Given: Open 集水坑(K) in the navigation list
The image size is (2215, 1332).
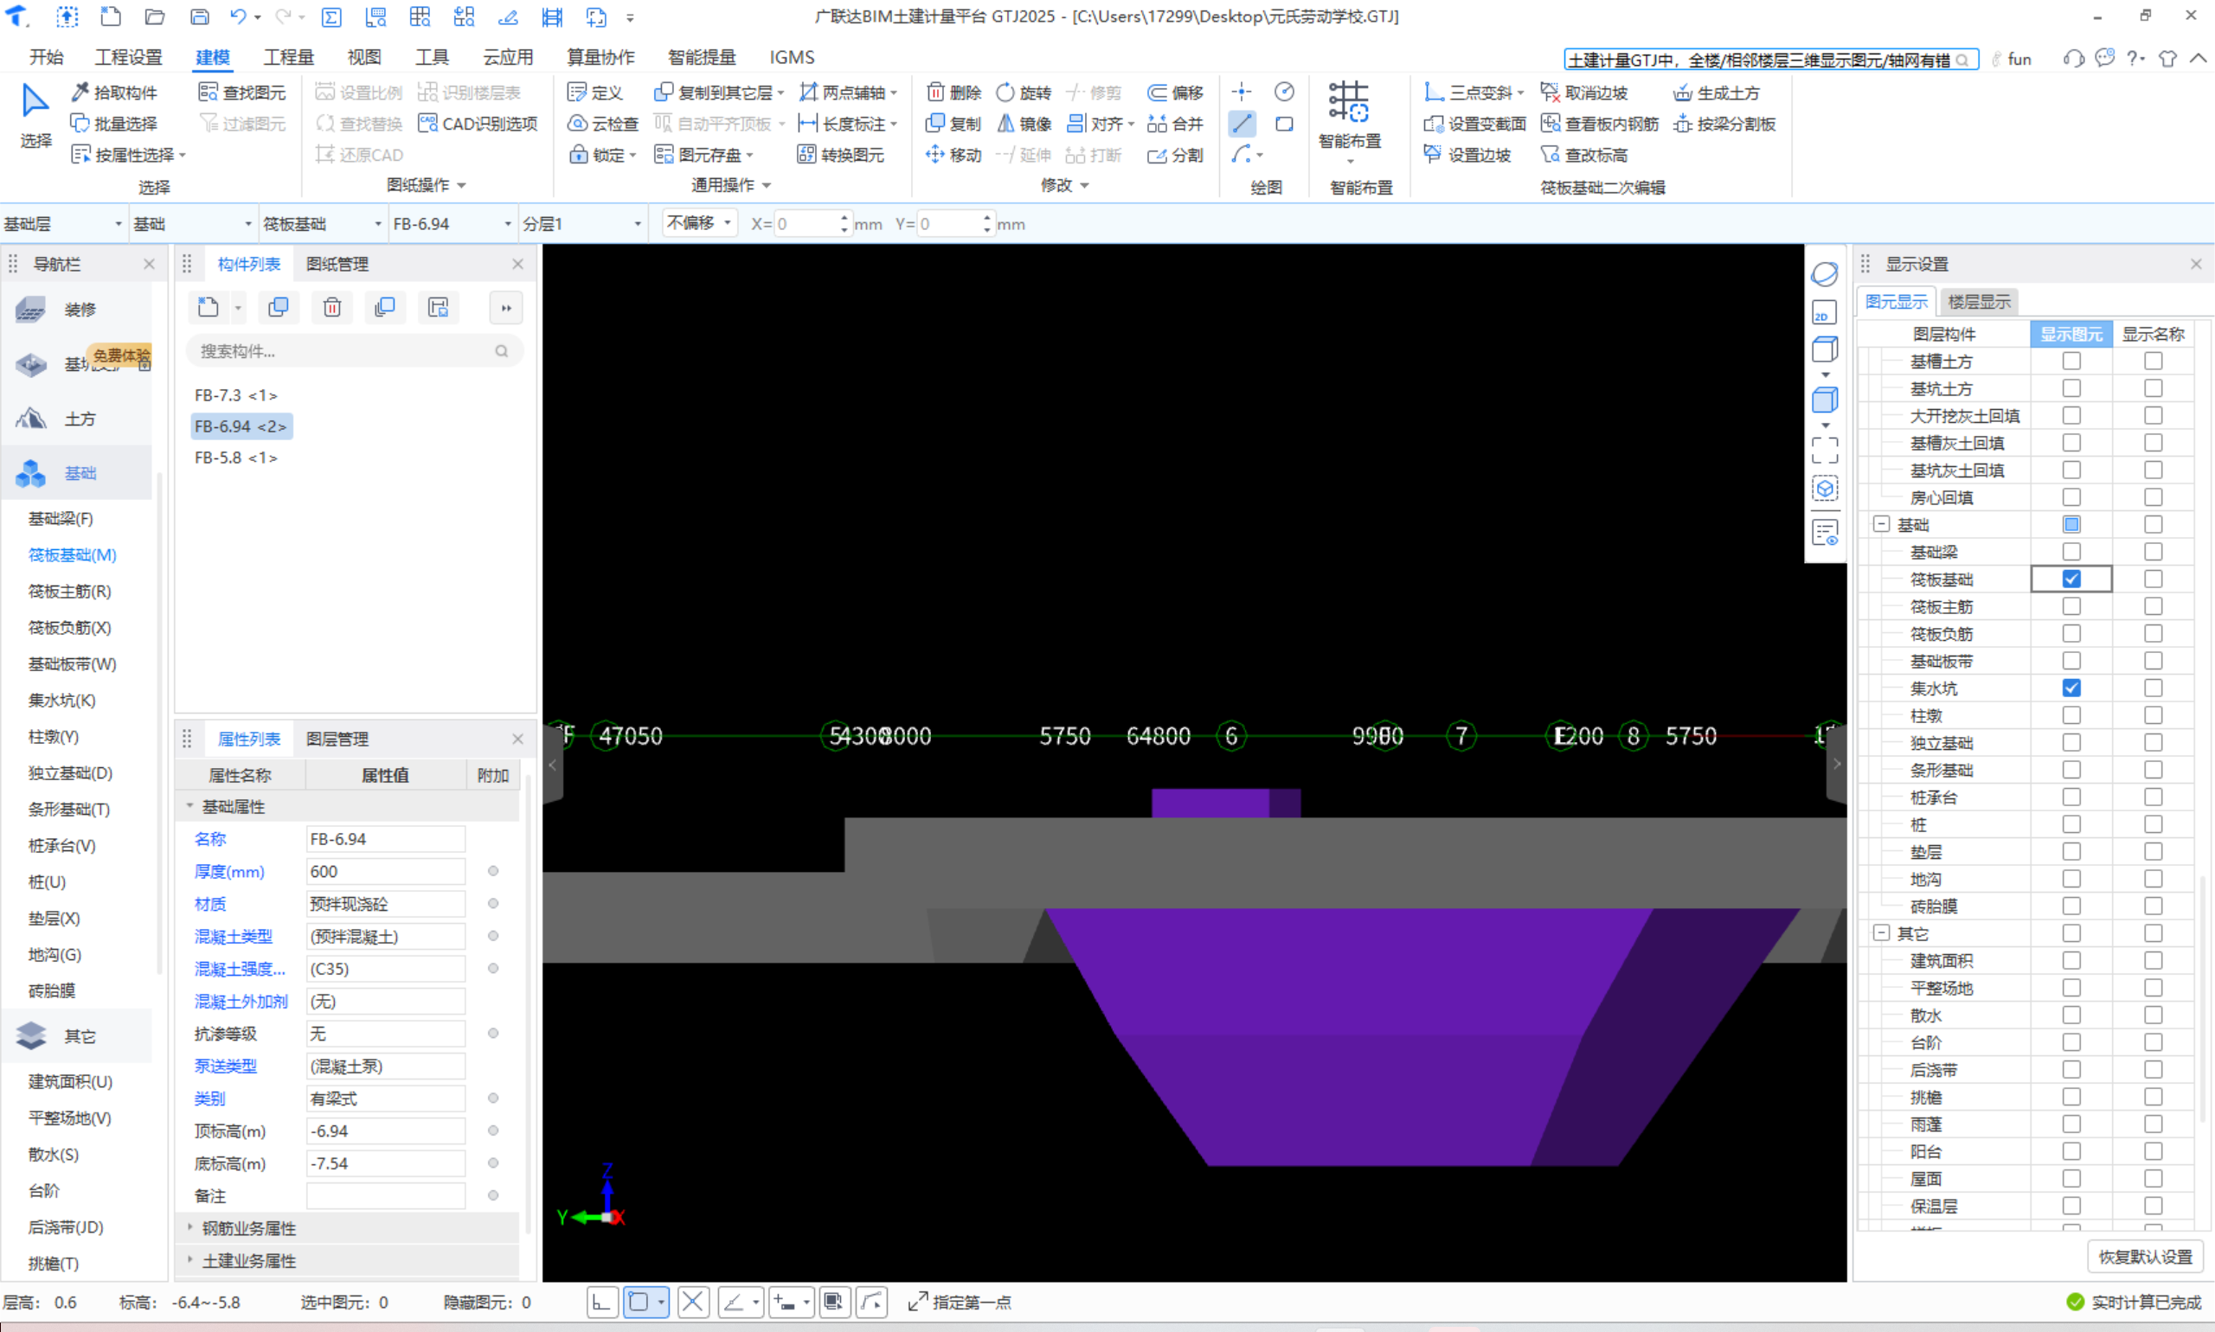Looking at the screenshot, I should (62, 700).
